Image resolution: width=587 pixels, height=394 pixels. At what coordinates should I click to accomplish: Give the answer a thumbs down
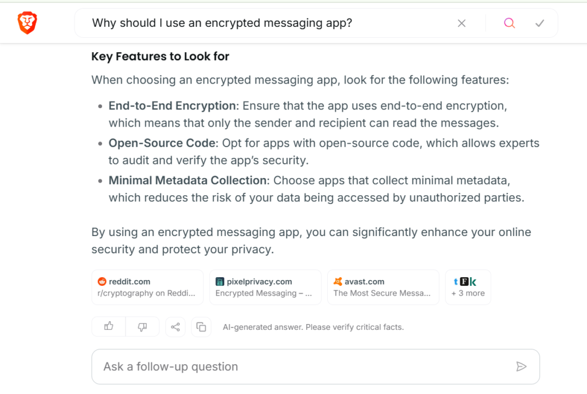[x=142, y=327]
